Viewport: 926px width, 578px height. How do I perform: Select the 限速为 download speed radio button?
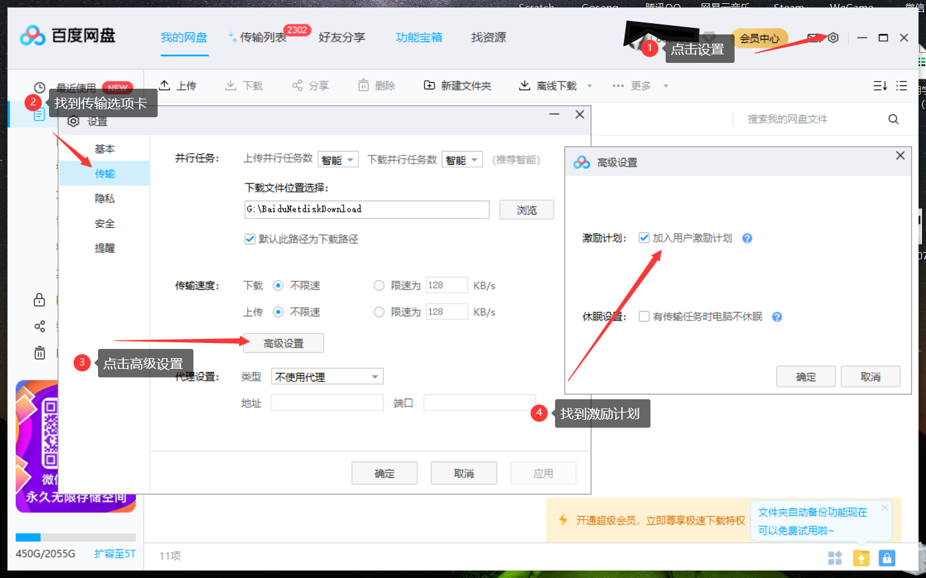coord(378,285)
